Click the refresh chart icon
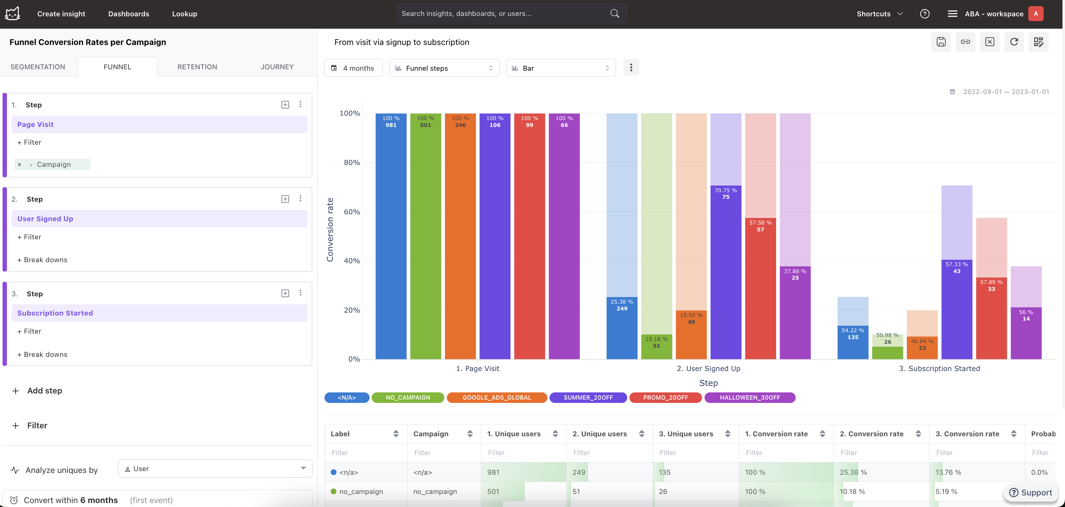 click(x=1014, y=42)
